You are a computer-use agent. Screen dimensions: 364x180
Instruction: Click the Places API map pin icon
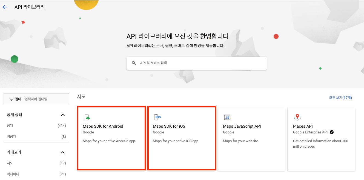[297, 117]
